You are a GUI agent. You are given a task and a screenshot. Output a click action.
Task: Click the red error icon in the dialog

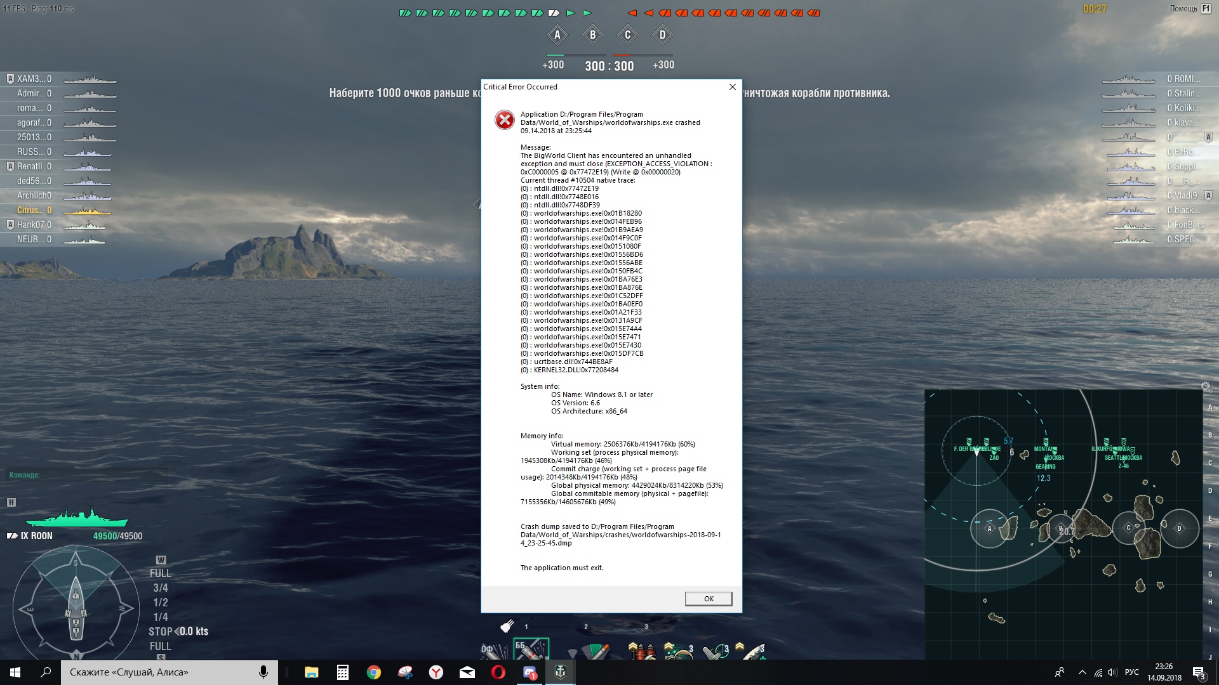point(505,120)
